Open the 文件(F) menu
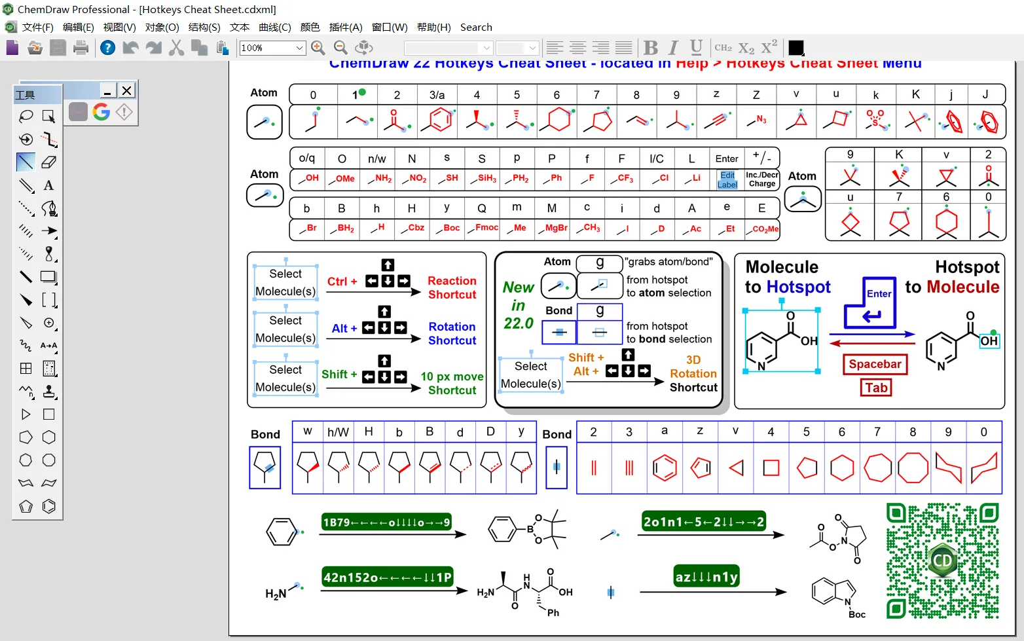The width and height of the screenshot is (1024, 641). click(37, 27)
